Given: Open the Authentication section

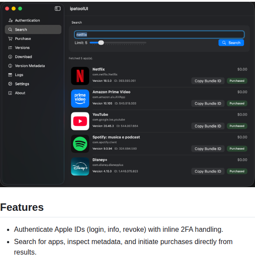Looking at the screenshot, I should click(x=33, y=20).
